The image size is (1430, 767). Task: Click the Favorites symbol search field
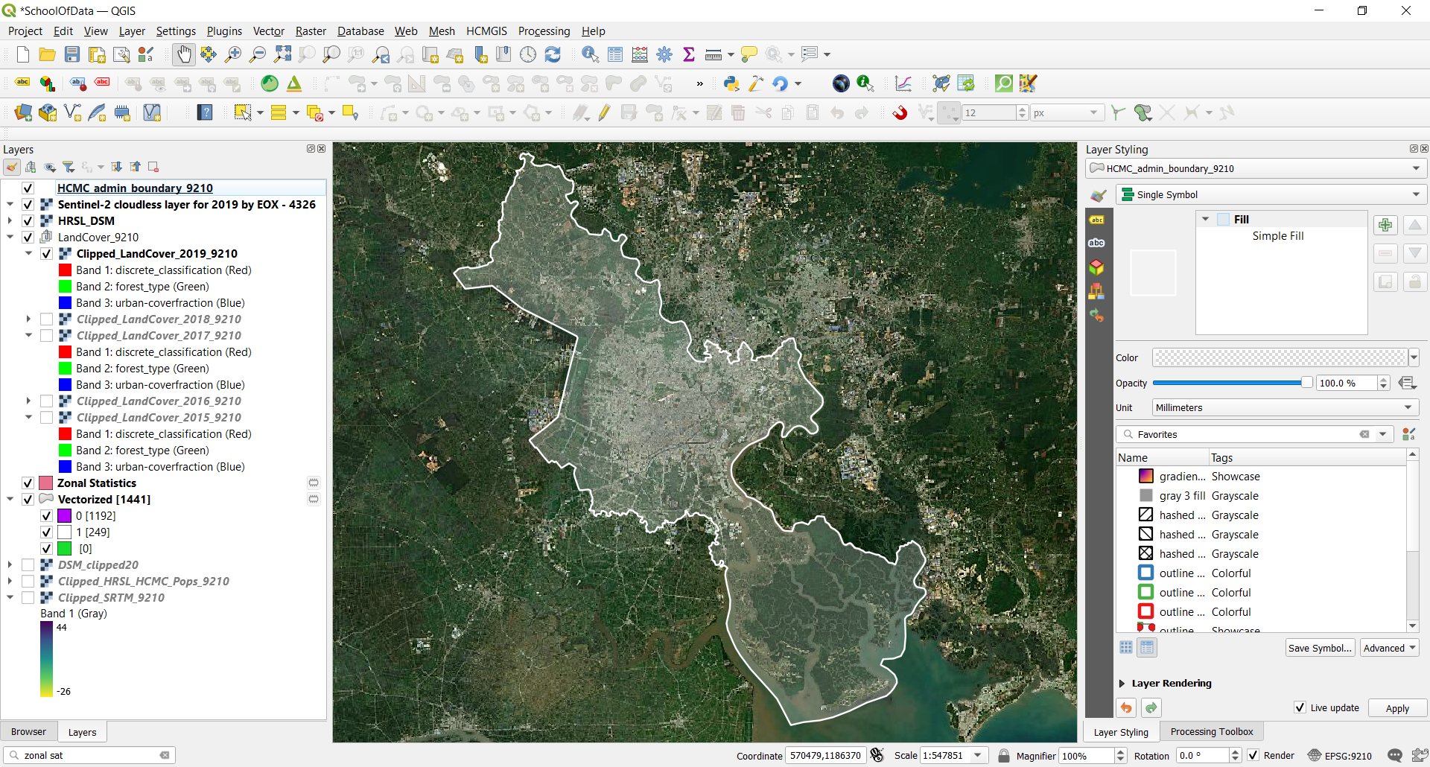1246,434
